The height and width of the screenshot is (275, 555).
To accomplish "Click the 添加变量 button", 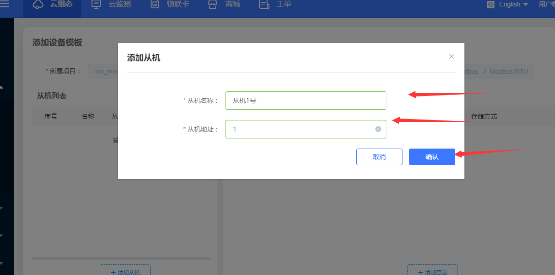I will pyautogui.click(x=432, y=272).
